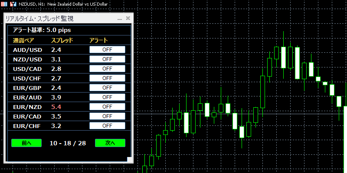Close the spread monitor panel

pos(128,18)
